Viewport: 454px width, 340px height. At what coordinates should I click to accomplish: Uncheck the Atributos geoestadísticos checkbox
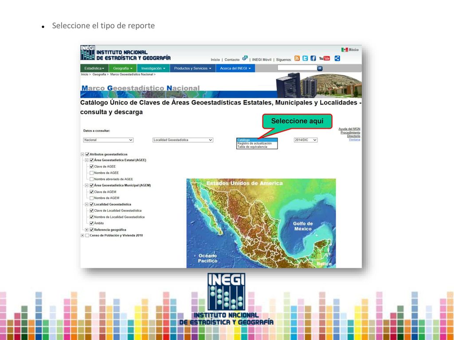click(87, 155)
